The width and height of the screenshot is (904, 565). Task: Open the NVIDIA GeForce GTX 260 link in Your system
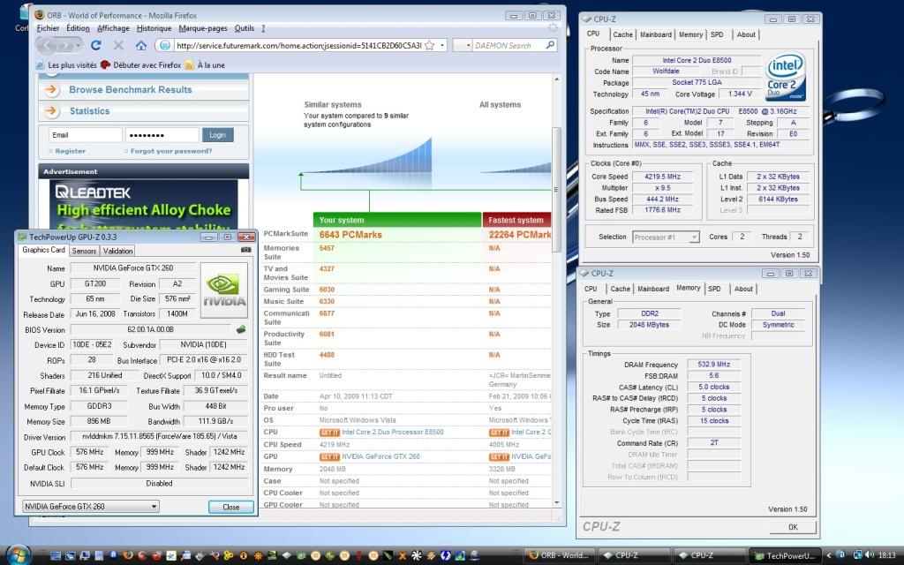[x=380, y=456]
